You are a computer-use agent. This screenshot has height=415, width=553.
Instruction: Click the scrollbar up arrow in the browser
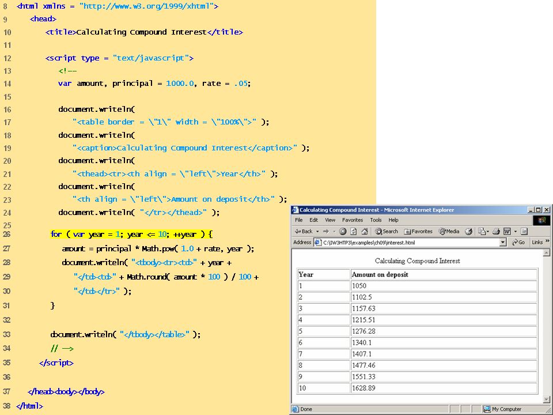point(546,252)
